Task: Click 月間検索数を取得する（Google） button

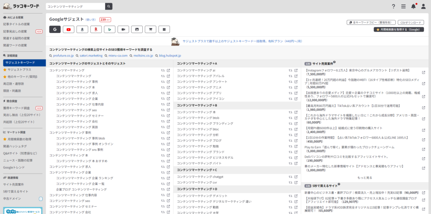Action: pos(399,29)
